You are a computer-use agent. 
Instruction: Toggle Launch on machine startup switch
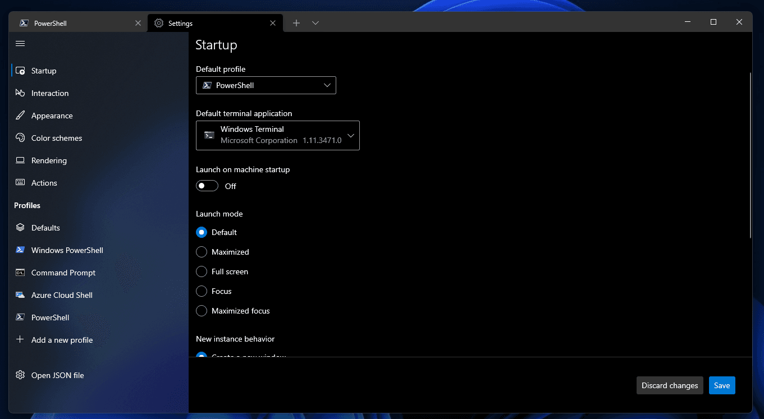tap(207, 186)
